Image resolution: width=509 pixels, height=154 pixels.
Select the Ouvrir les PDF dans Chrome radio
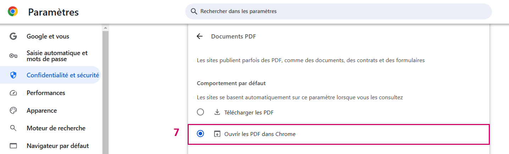[x=200, y=134]
